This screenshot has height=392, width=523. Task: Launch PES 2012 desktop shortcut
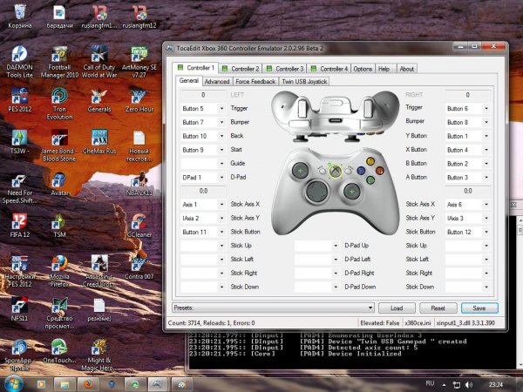[x=20, y=100]
